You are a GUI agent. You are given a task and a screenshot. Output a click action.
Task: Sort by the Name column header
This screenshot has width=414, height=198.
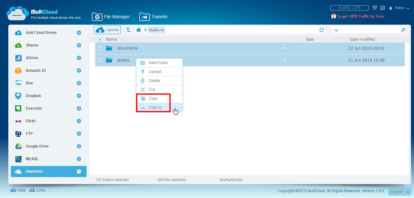[111, 39]
